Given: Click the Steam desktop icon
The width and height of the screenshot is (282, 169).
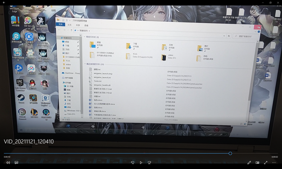Looking at the screenshot, I should [21, 99].
